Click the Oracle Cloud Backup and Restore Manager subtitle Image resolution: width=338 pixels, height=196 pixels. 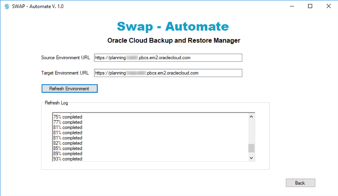(x=174, y=40)
